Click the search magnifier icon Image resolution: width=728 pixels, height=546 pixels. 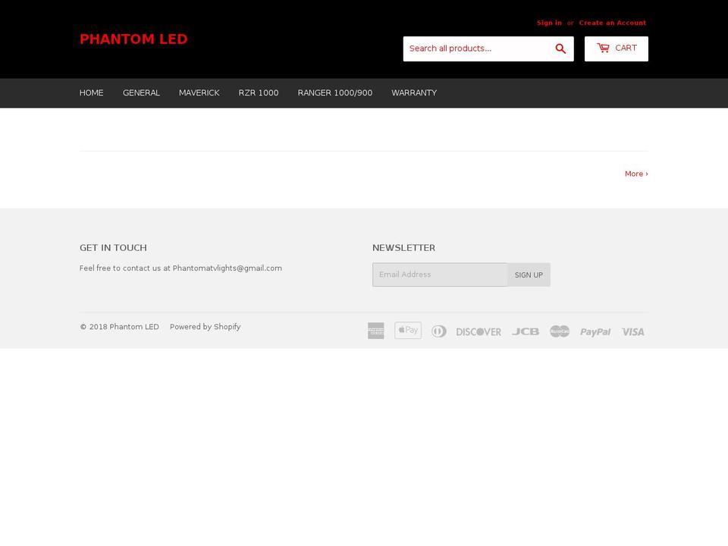pos(560,49)
